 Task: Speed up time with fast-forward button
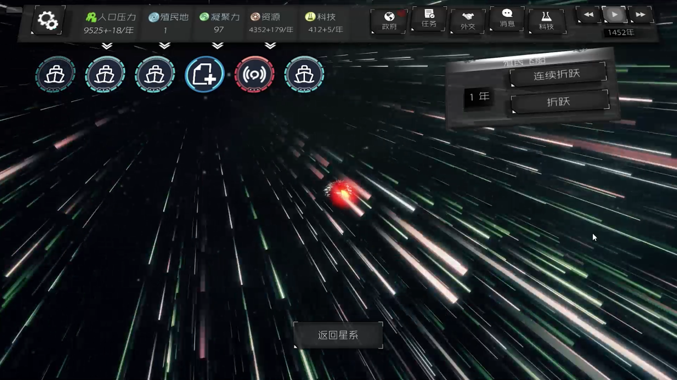640,15
